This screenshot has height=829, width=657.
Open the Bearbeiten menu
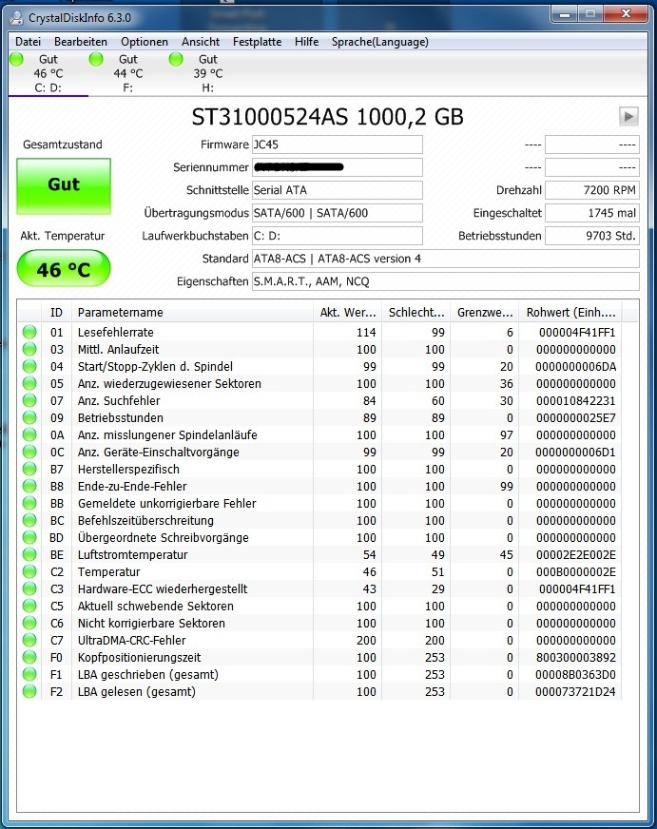(80, 42)
